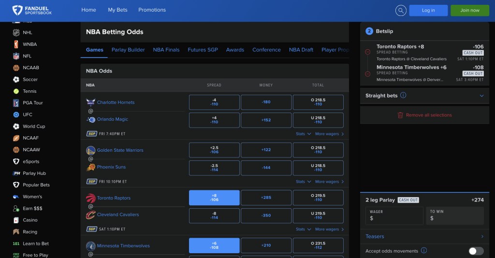Click the Tennis ball icon

pyautogui.click(x=16, y=91)
